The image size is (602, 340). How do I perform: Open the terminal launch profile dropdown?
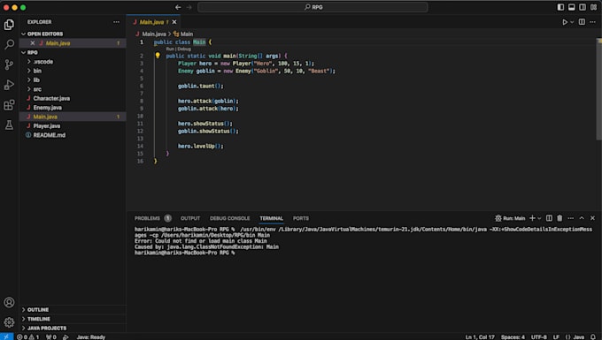(539, 218)
